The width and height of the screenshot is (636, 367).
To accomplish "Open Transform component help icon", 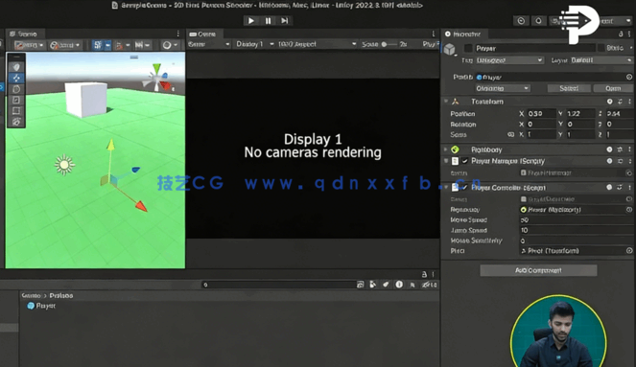I will pyautogui.click(x=610, y=102).
